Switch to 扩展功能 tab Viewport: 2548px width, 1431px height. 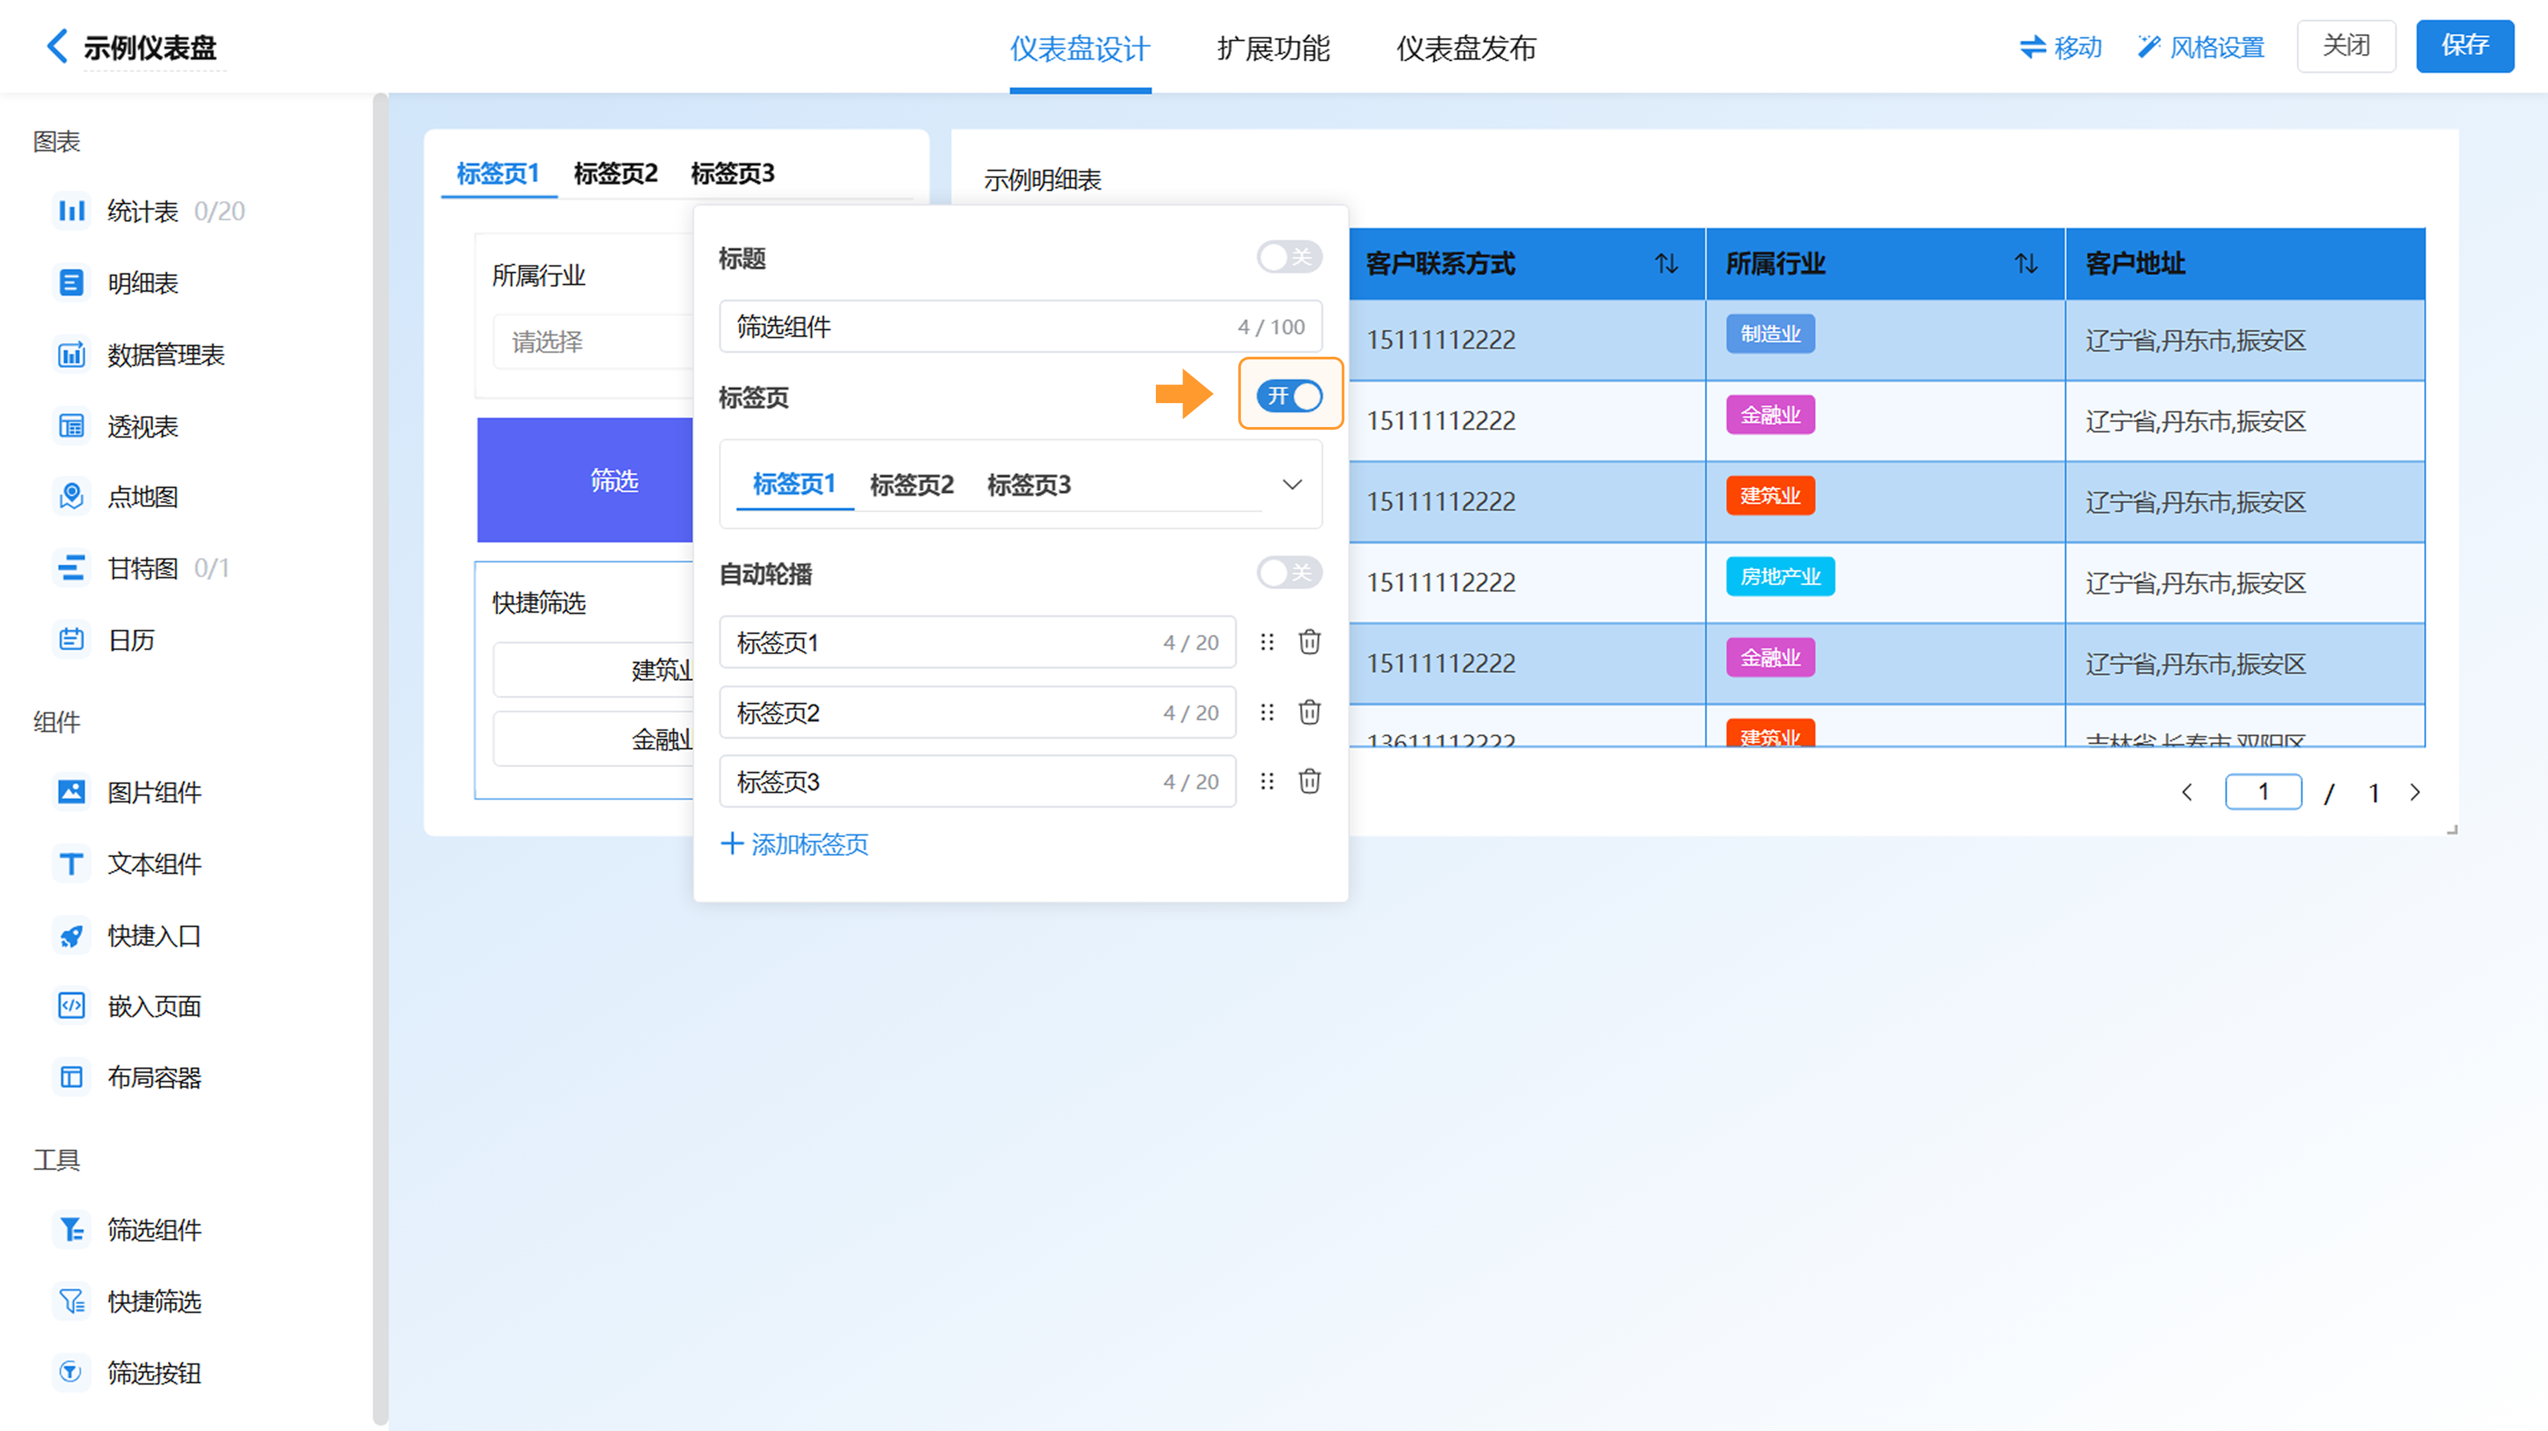(1273, 48)
